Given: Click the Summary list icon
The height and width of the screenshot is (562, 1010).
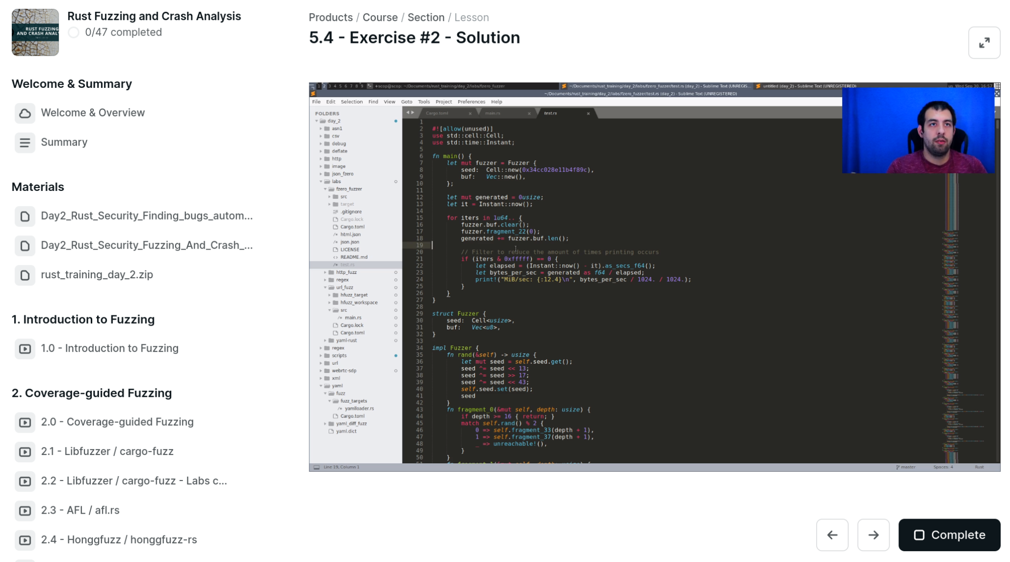Looking at the screenshot, I should pos(25,143).
